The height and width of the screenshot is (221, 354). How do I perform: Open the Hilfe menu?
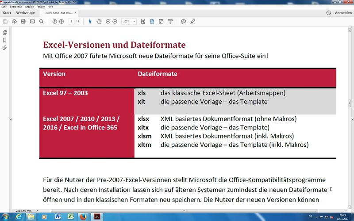(x=50, y=7)
